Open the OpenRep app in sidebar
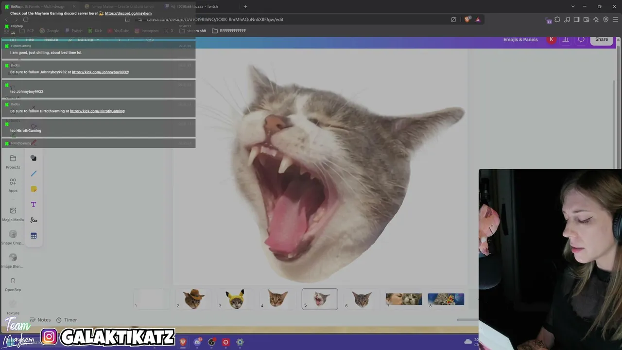The width and height of the screenshot is (622, 350). [x=13, y=284]
